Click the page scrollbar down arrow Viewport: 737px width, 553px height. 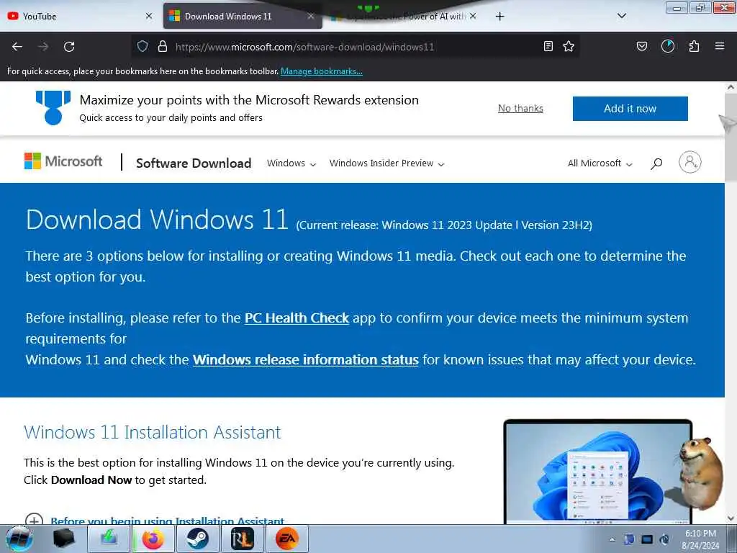point(731,518)
